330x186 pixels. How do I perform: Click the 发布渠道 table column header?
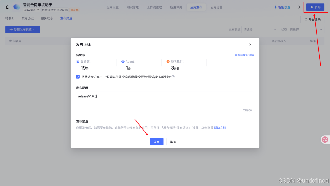coord(15,41)
